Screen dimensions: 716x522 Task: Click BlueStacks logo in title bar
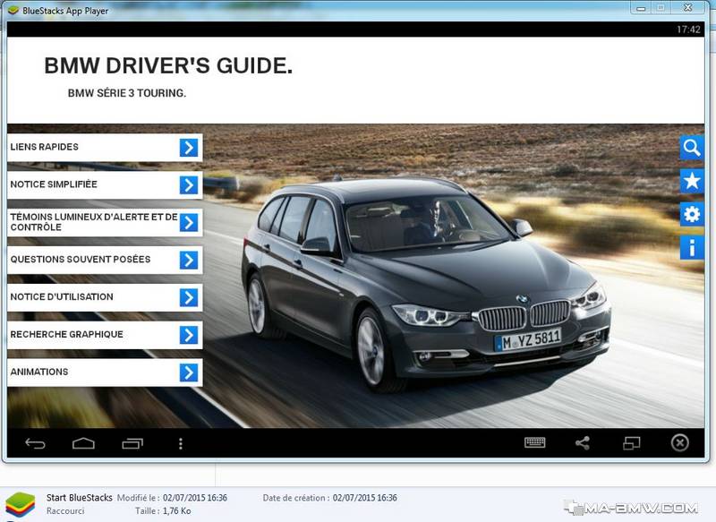13,10
